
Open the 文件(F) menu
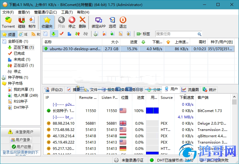[x=8, y=12]
